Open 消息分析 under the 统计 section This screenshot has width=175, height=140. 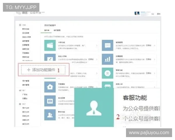(26, 120)
